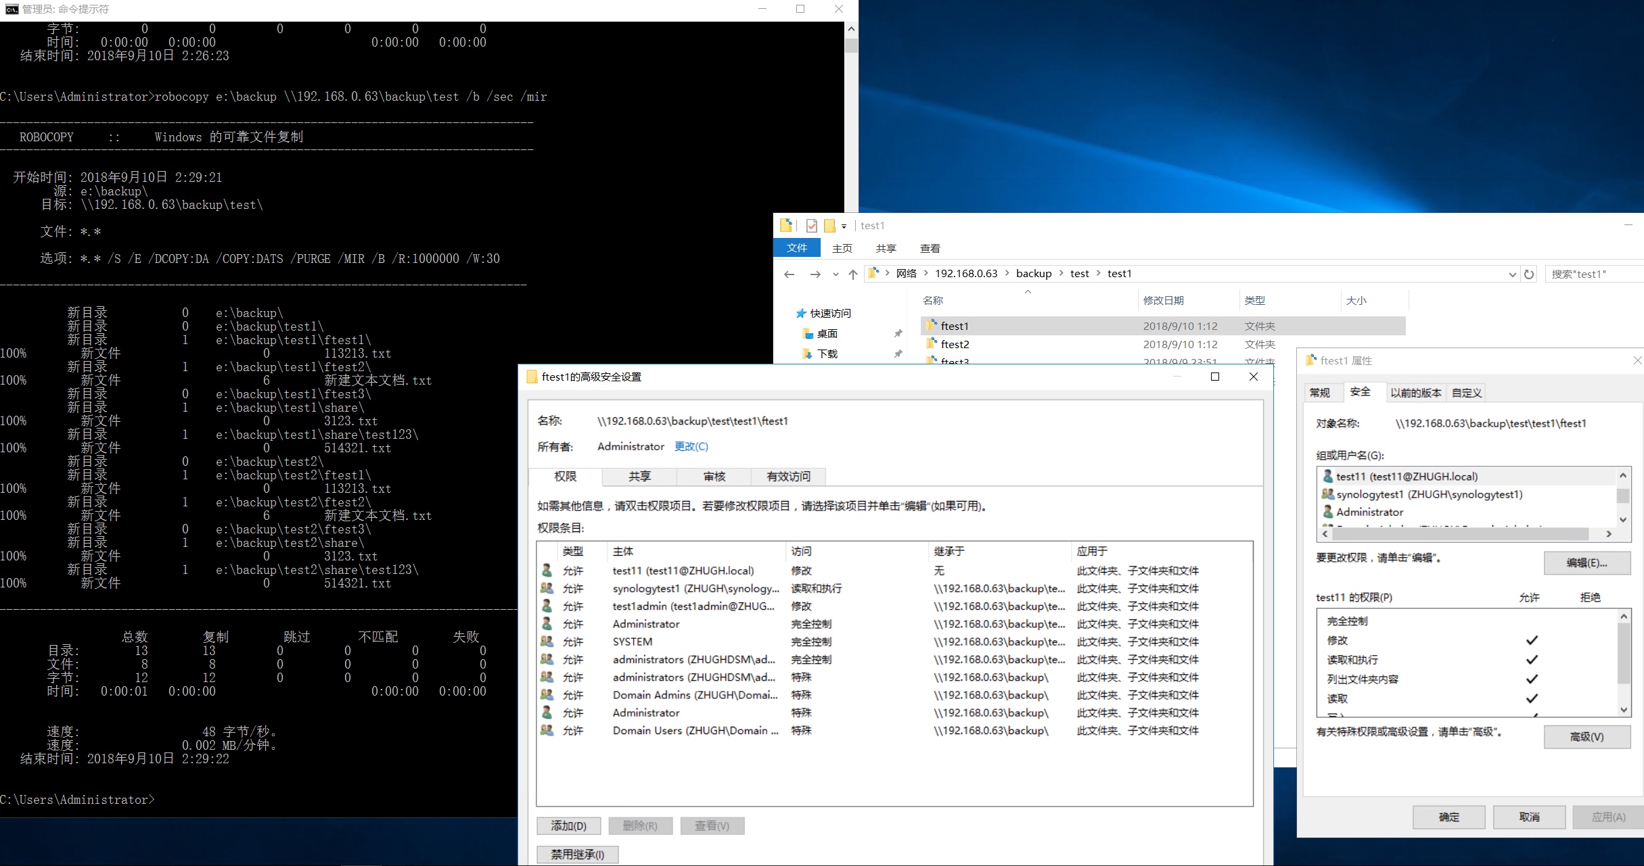Screen dimensions: 1644x866
Task: Click the Add button in advanced security
Action: tap(568, 825)
